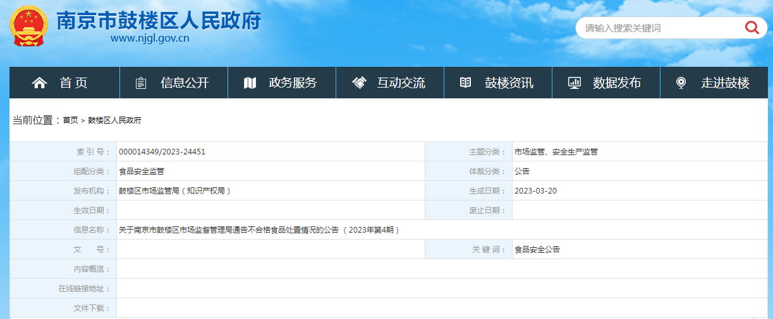Click the 鼓楼区人民政府 breadcrumb link

pos(114,120)
